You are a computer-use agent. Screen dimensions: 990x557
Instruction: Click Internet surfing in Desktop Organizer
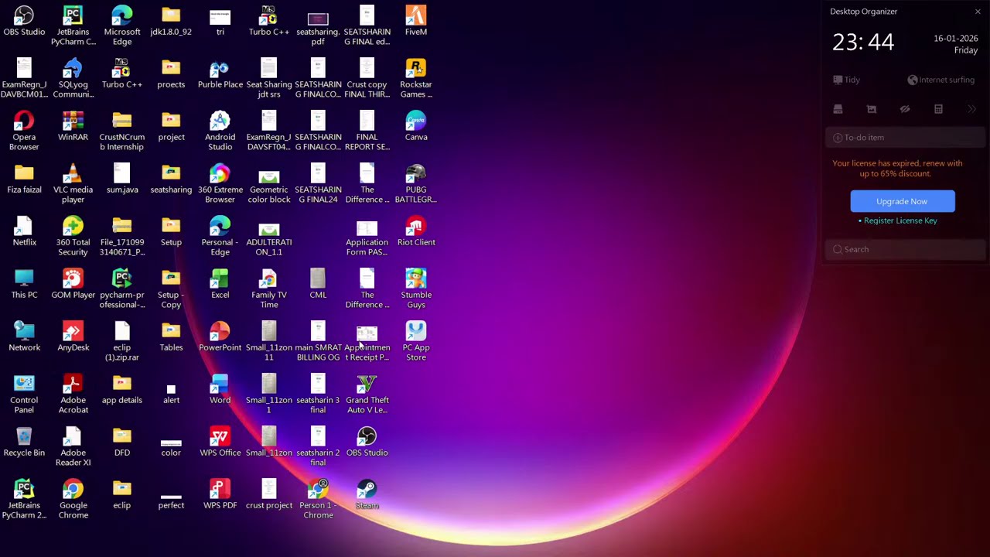pyautogui.click(x=940, y=80)
